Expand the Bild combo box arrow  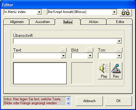coord(90,55)
